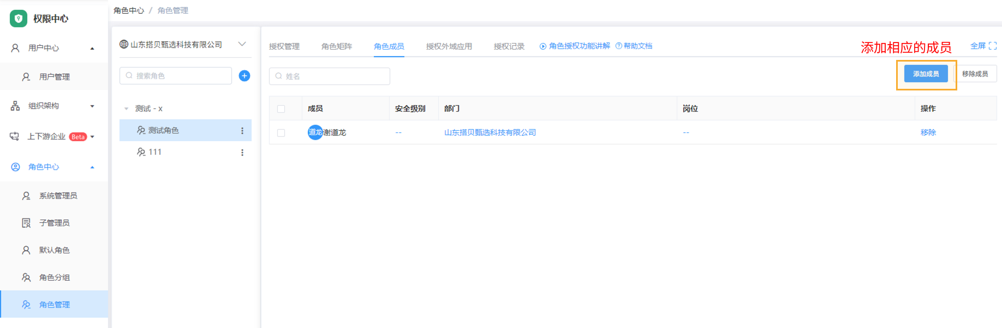Tick the checkbox for member 谢道龙

point(281,133)
